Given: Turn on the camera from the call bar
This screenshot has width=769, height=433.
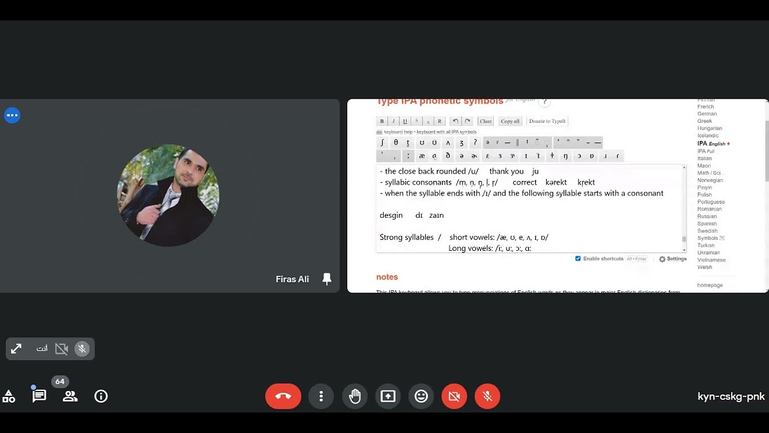Looking at the screenshot, I should click(x=454, y=396).
